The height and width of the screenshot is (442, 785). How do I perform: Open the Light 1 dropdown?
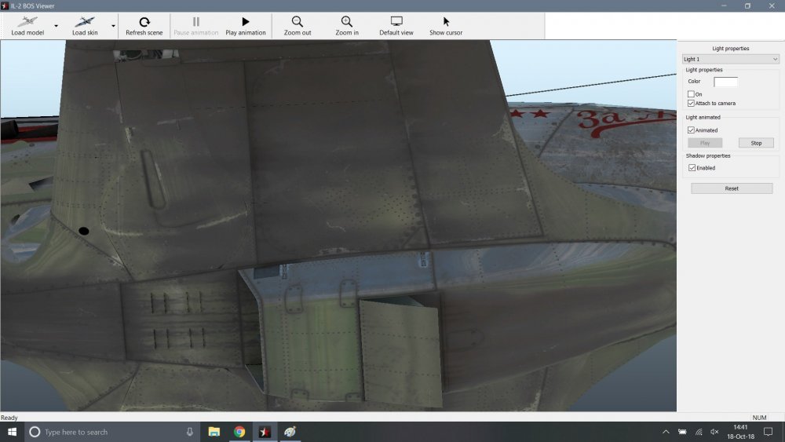(x=730, y=59)
